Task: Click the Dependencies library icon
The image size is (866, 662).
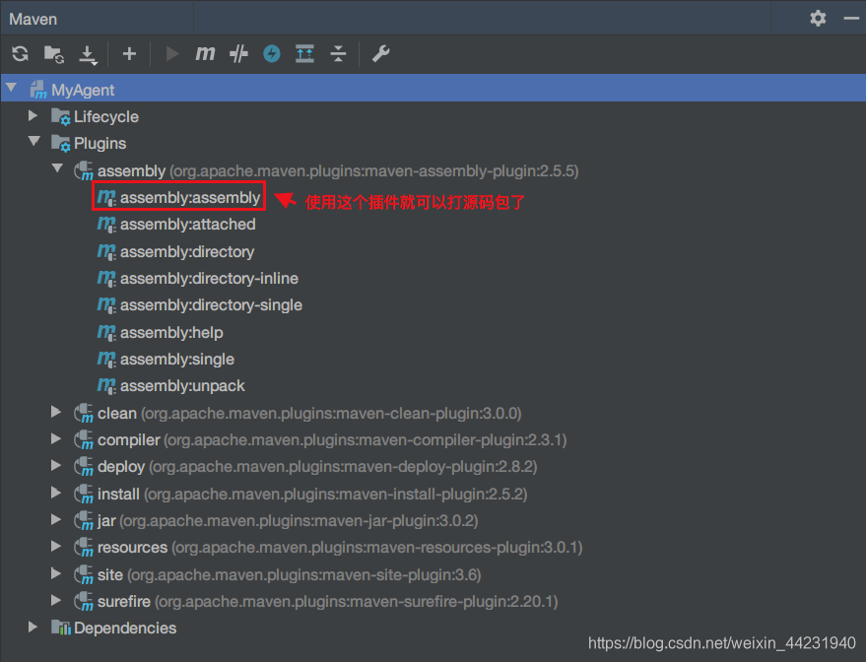Action: pos(61,628)
